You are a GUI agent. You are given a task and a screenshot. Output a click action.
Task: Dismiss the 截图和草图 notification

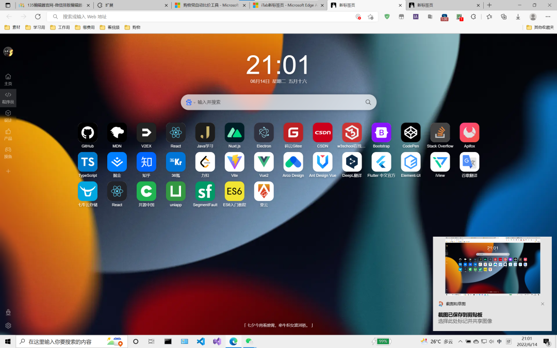pos(543,304)
